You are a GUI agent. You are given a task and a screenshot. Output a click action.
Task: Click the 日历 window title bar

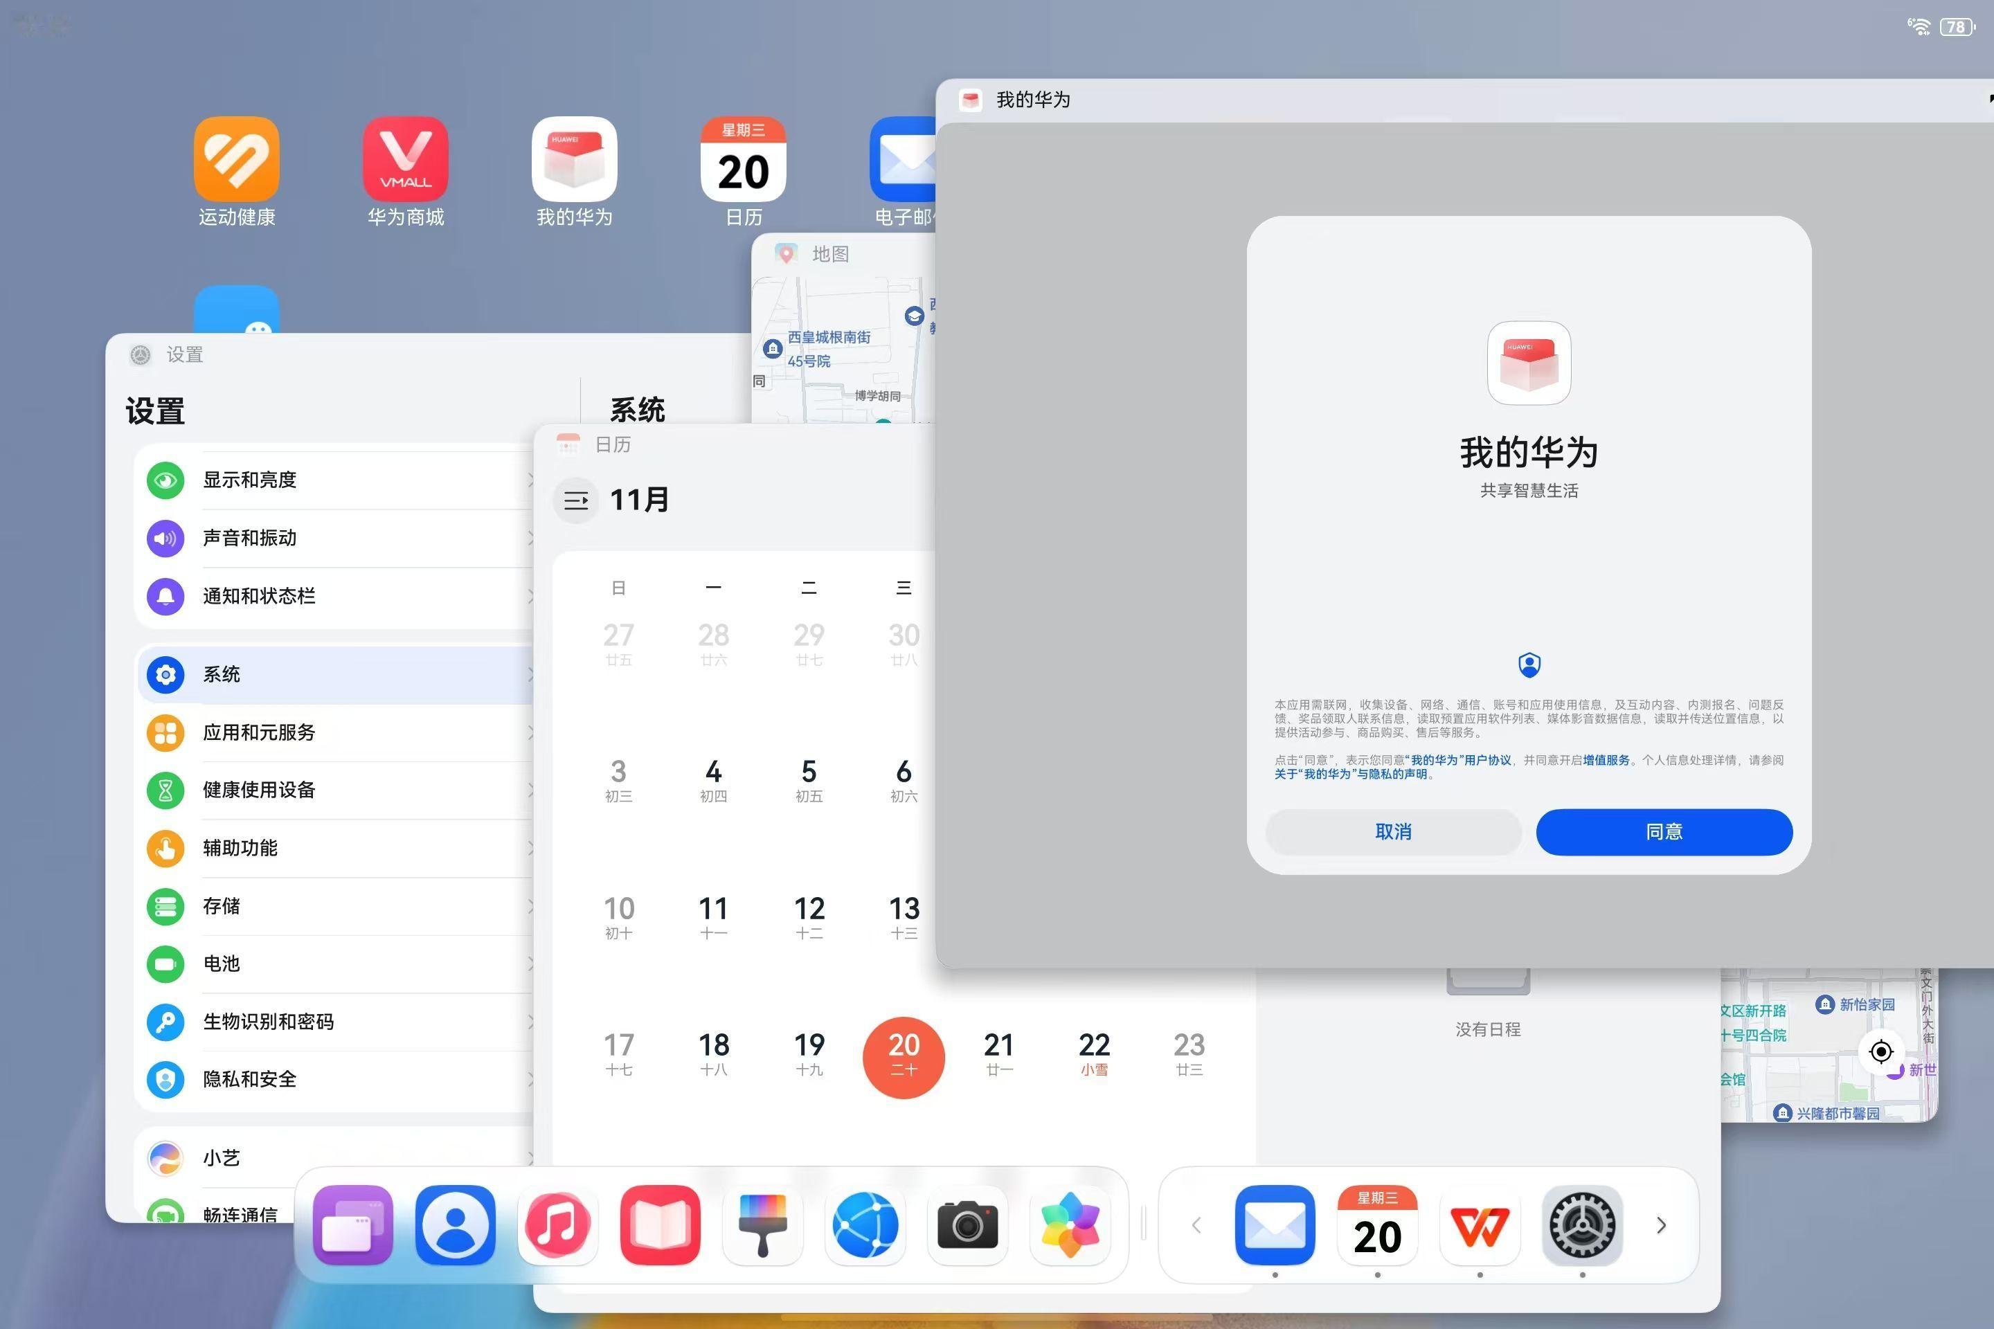(x=734, y=444)
